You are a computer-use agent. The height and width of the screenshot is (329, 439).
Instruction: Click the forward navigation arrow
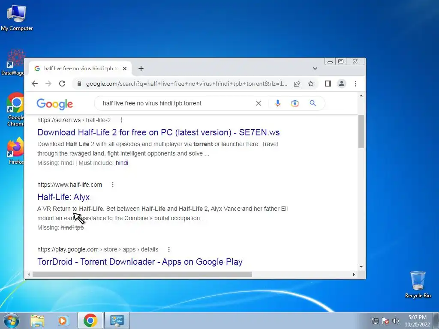point(48,84)
